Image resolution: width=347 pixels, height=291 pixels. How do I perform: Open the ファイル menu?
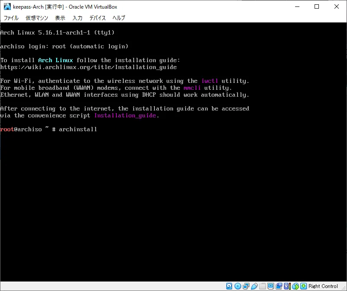[11, 18]
